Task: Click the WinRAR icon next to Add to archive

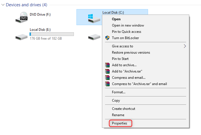Action: tap(107, 65)
